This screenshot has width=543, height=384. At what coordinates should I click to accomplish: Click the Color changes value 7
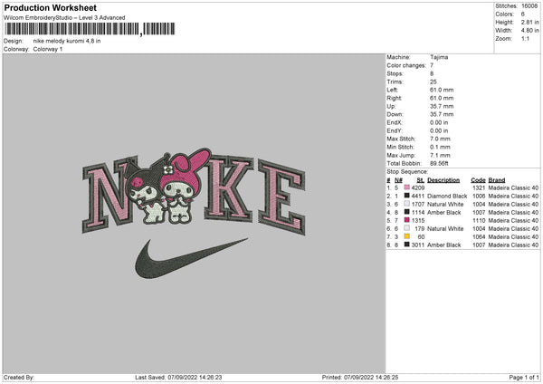point(432,65)
